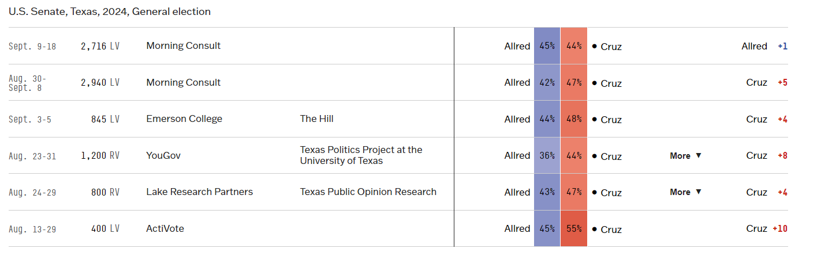This screenshot has height=256, width=821.
Task: Click Allred 36% light blue cell
Action: tap(547, 156)
